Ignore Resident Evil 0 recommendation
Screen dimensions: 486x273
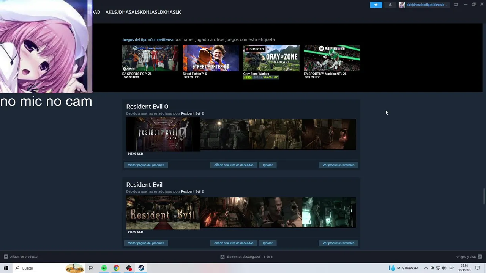coord(268,165)
